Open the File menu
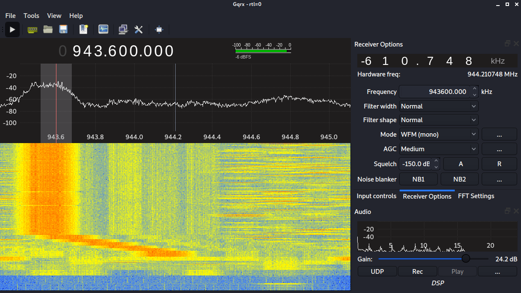The width and height of the screenshot is (521, 293). (10, 16)
